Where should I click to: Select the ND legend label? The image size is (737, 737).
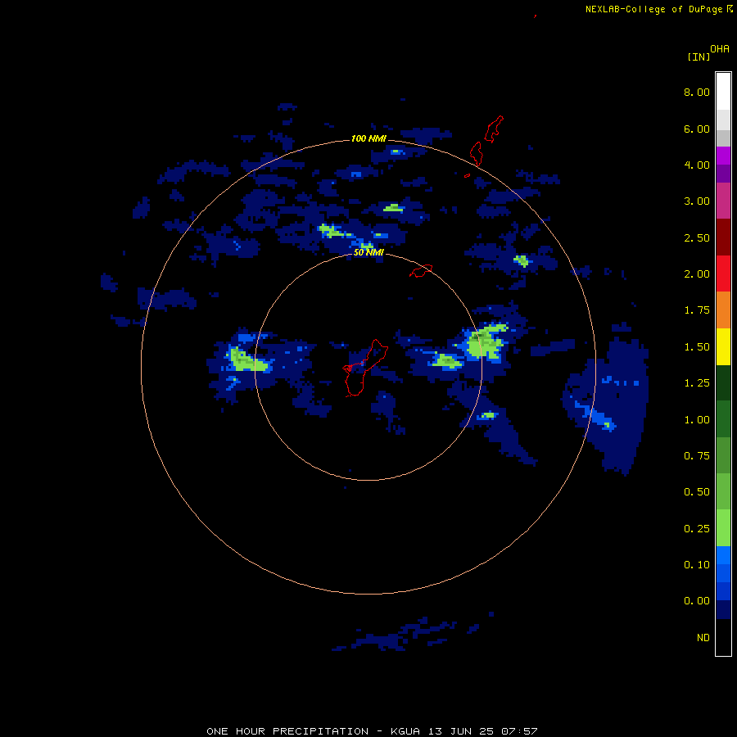(703, 638)
